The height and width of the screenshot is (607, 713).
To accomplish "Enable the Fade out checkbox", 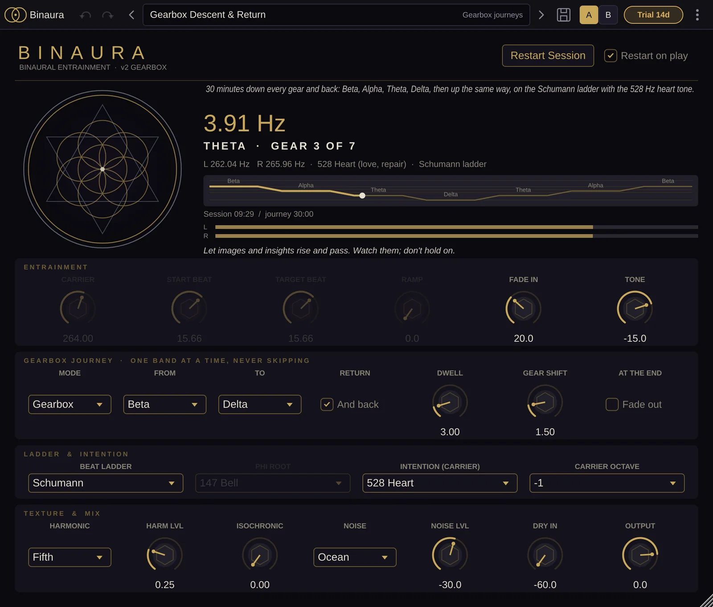I will point(612,404).
